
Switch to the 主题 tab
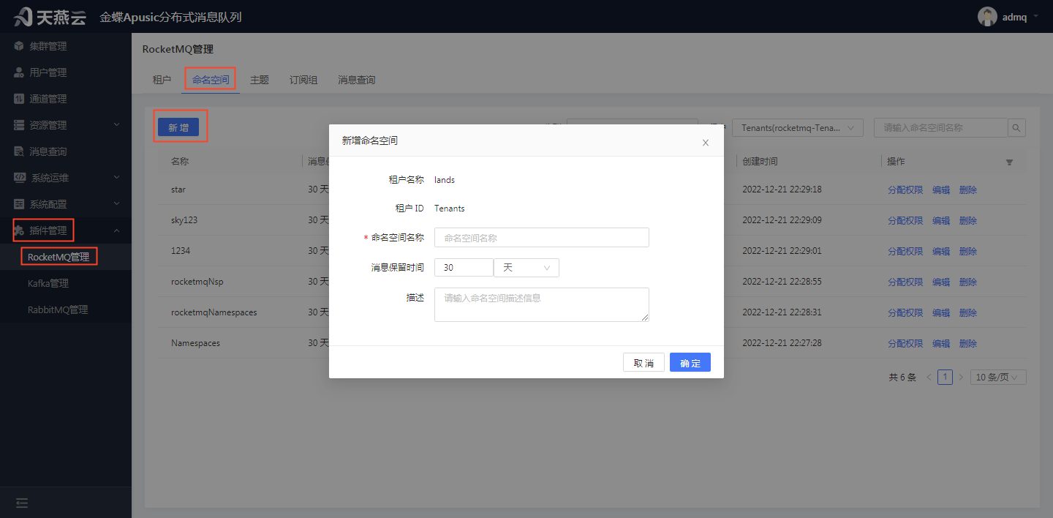tap(260, 80)
